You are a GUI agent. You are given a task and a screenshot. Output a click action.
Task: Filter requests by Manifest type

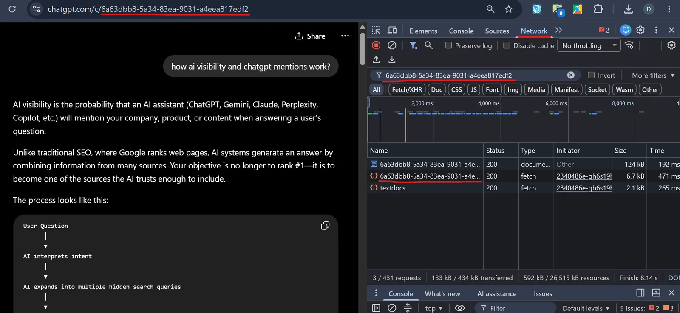click(567, 89)
